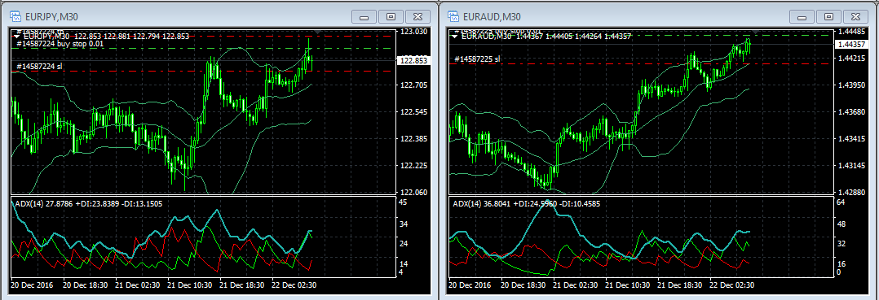The height and width of the screenshot is (300, 879).
Task: Click price scale value 1.43415 in EURAUD
Action: [x=853, y=138]
